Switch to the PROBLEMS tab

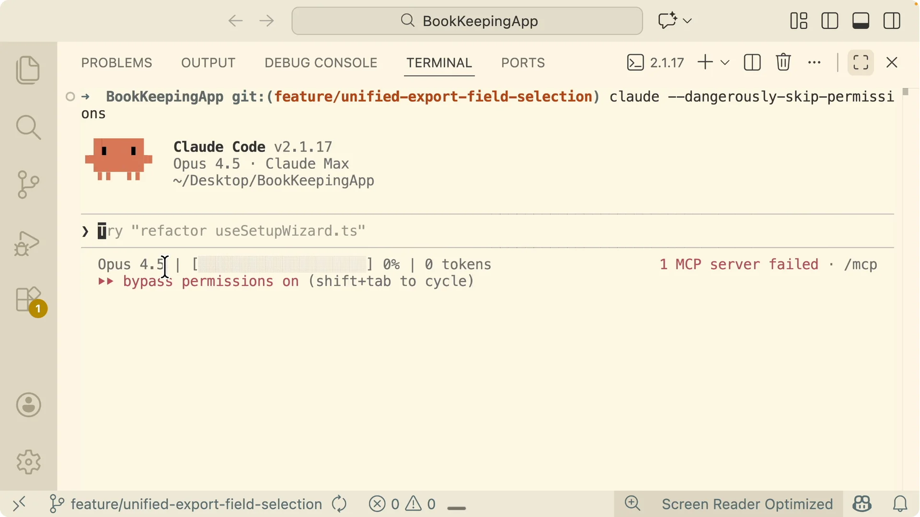click(116, 63)
